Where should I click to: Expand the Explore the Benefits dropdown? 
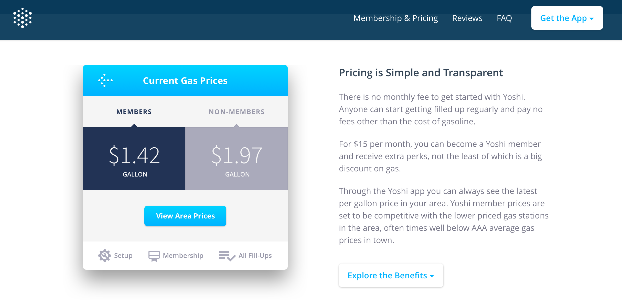391,276
